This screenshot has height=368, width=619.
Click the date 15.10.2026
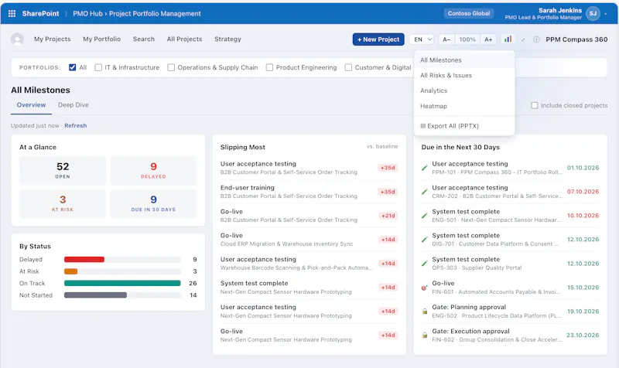[x=583, y=288]
